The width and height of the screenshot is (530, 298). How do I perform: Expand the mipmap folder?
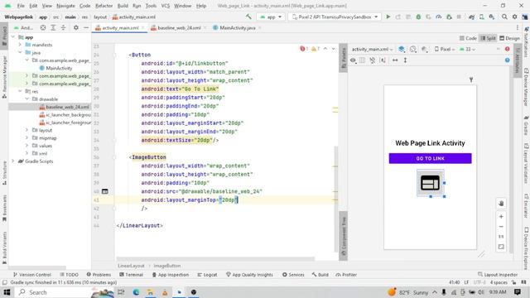(26, 138)
